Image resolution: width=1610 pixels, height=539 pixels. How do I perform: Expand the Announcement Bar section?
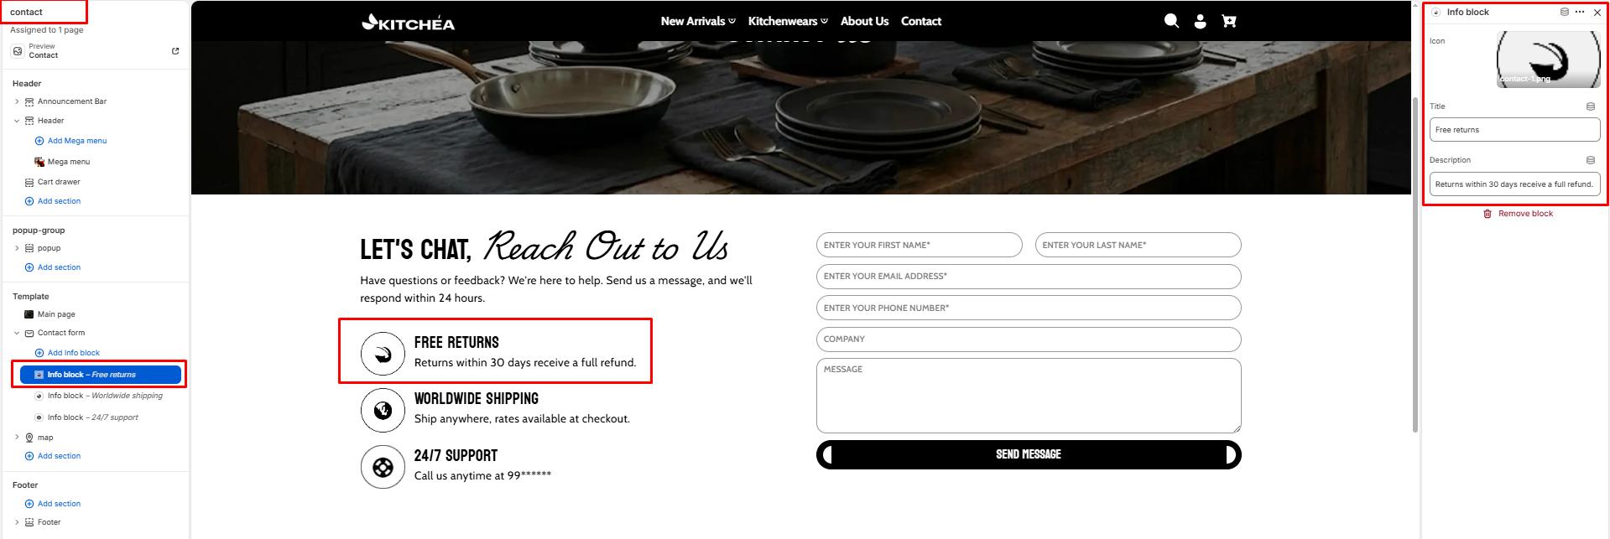tap(17, 101)
